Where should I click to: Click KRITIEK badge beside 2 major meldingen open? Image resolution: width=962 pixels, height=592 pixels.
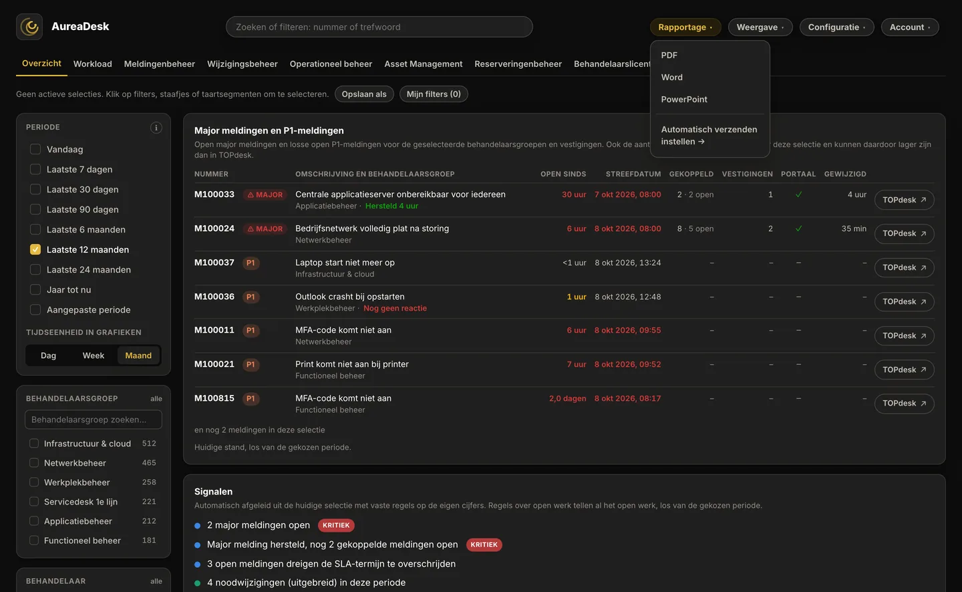(336, 525)
